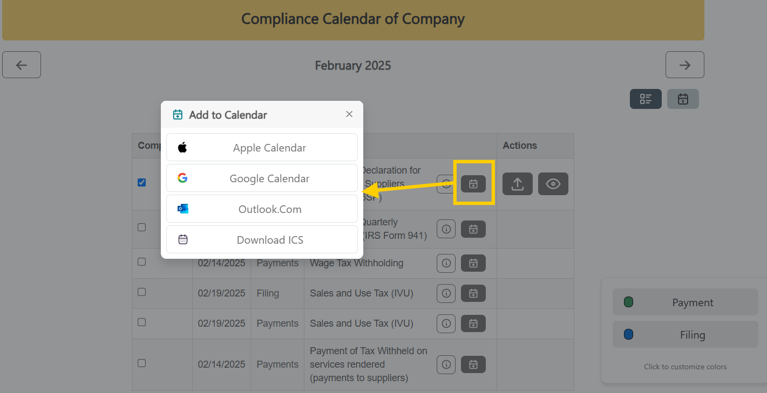
Task: Click eye view icon in Actions column
Action: pyautogui.click(x=553, y=184)
